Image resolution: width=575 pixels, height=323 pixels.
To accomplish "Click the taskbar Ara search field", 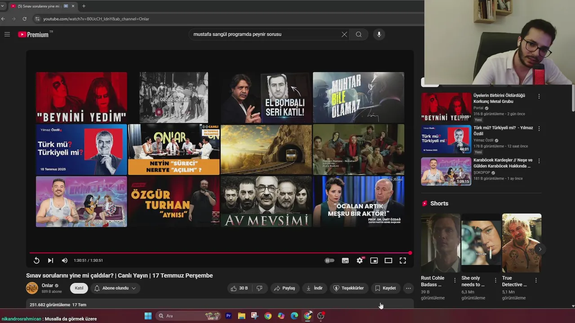I will pyautogui.click(x=189, y=316).
